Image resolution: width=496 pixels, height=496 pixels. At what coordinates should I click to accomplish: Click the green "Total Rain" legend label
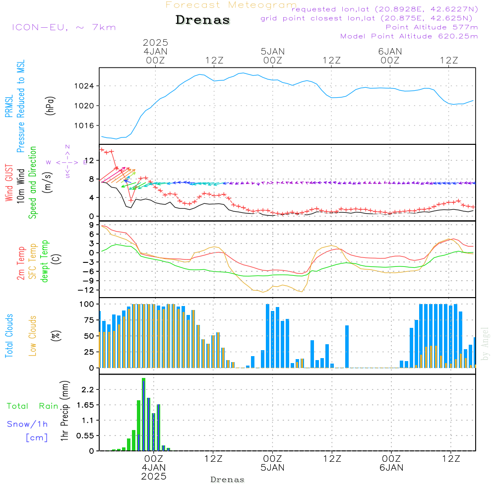33,406
